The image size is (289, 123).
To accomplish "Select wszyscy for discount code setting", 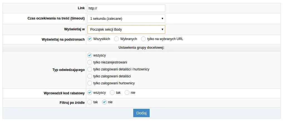I will pos(90,93).
